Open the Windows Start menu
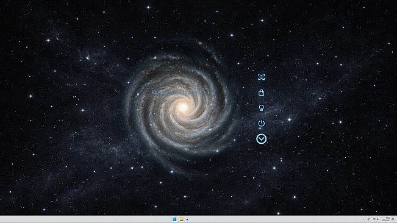397x223 pixels. pyautogui.click(x=174, y=219)
